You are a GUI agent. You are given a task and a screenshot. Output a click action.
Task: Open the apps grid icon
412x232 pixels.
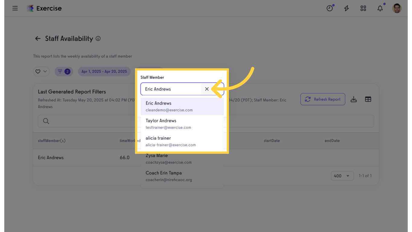click(x=363, y=8)
